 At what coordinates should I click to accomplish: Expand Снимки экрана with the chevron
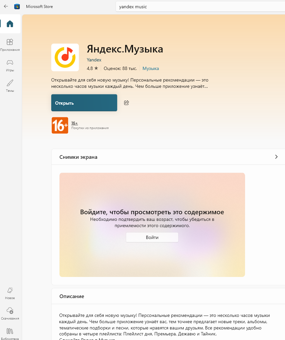(276, 157)
